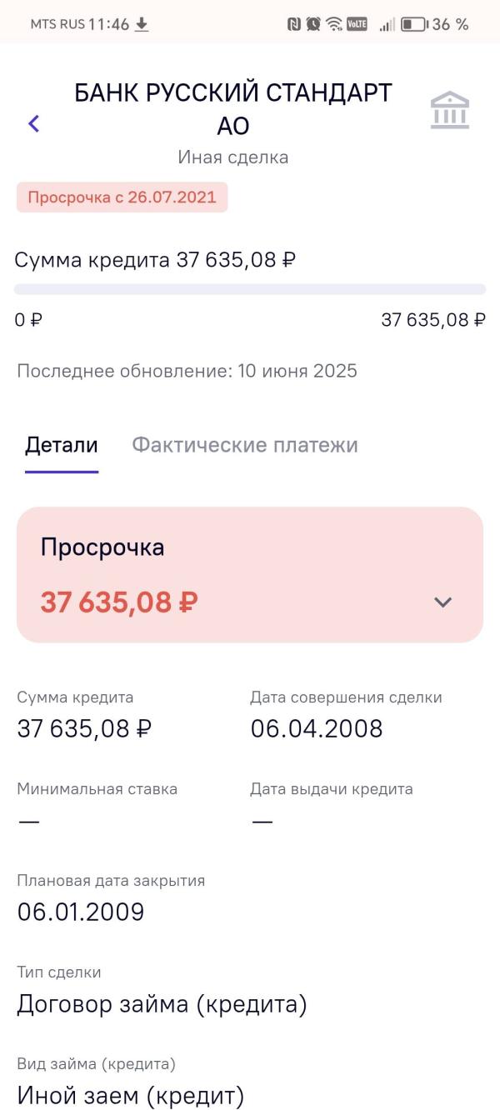500x1110 pixels.
Task: Tap the Плановая дата закрытия 06.01.2009 field
Action: 111,897
